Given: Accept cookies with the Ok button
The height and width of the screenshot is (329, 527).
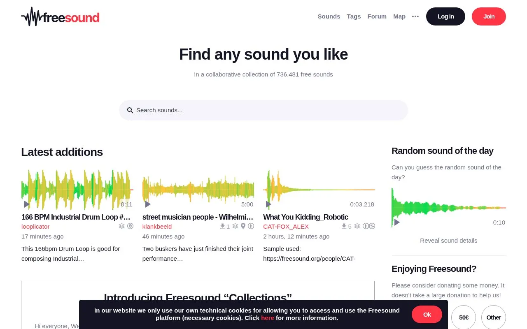Looking at the screenshot, I should [427, 315].
